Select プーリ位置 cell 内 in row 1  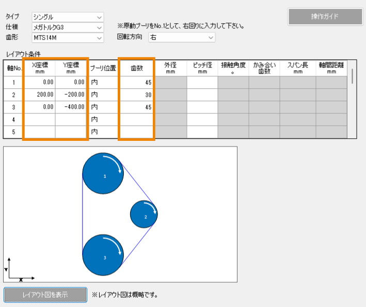coord(103,82)
